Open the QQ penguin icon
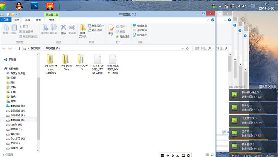The height and width of the screenshot is (157, 278). pos(19,6)
